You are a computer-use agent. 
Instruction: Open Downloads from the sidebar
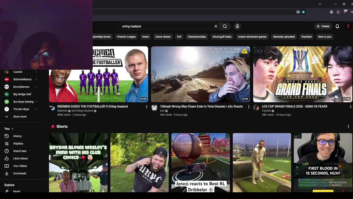tap(22, 174)
